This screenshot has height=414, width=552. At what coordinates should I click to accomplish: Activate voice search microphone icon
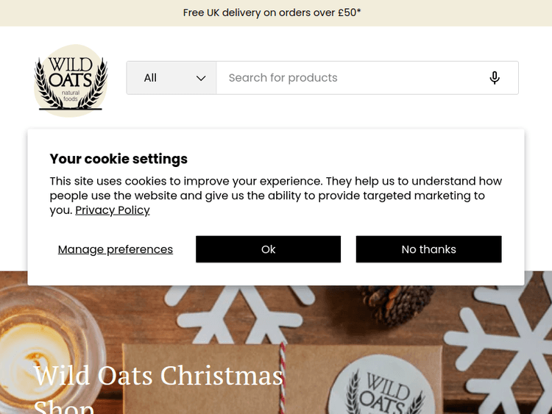(x=495, y=78)
